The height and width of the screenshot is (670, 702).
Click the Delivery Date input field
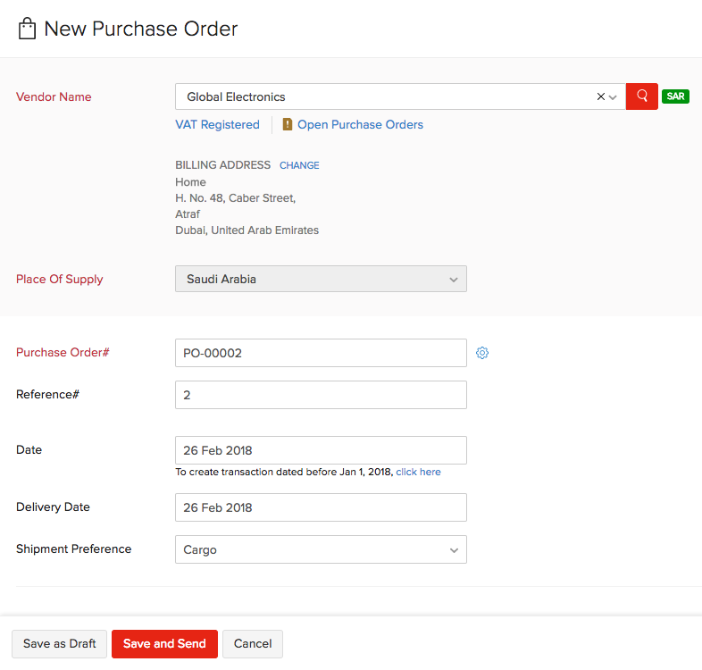pos(321,507)
